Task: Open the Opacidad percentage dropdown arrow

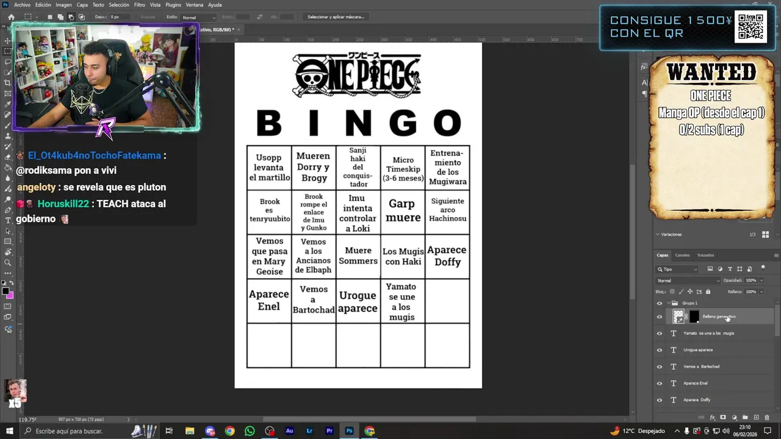Action: tap(761, 280)
